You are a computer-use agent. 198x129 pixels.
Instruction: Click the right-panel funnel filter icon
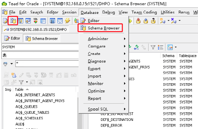(x=153, y=47)
